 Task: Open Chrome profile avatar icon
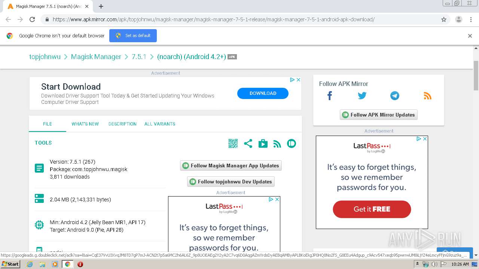458,19
